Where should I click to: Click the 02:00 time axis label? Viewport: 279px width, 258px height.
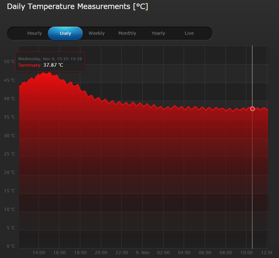[x=163, y=253]
